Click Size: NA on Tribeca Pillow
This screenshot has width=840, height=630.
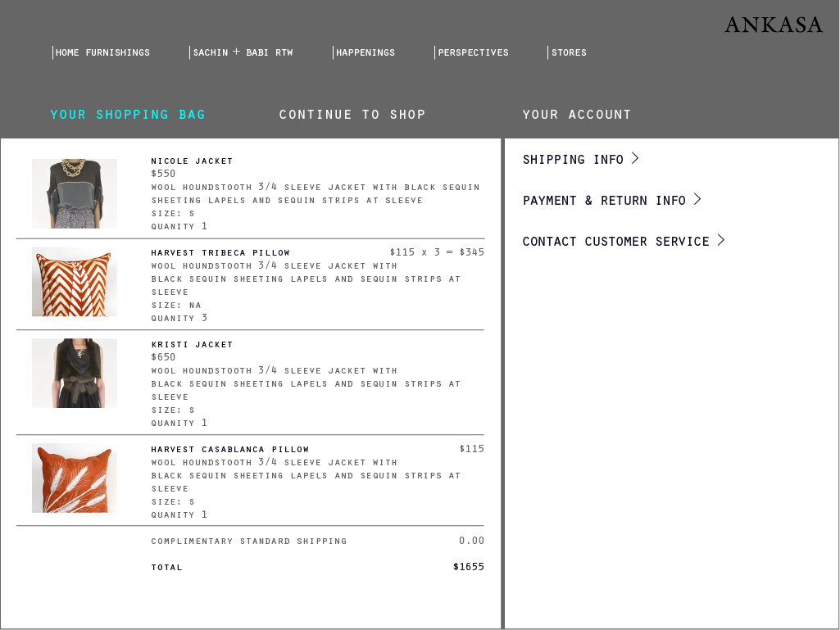(176, 306)
